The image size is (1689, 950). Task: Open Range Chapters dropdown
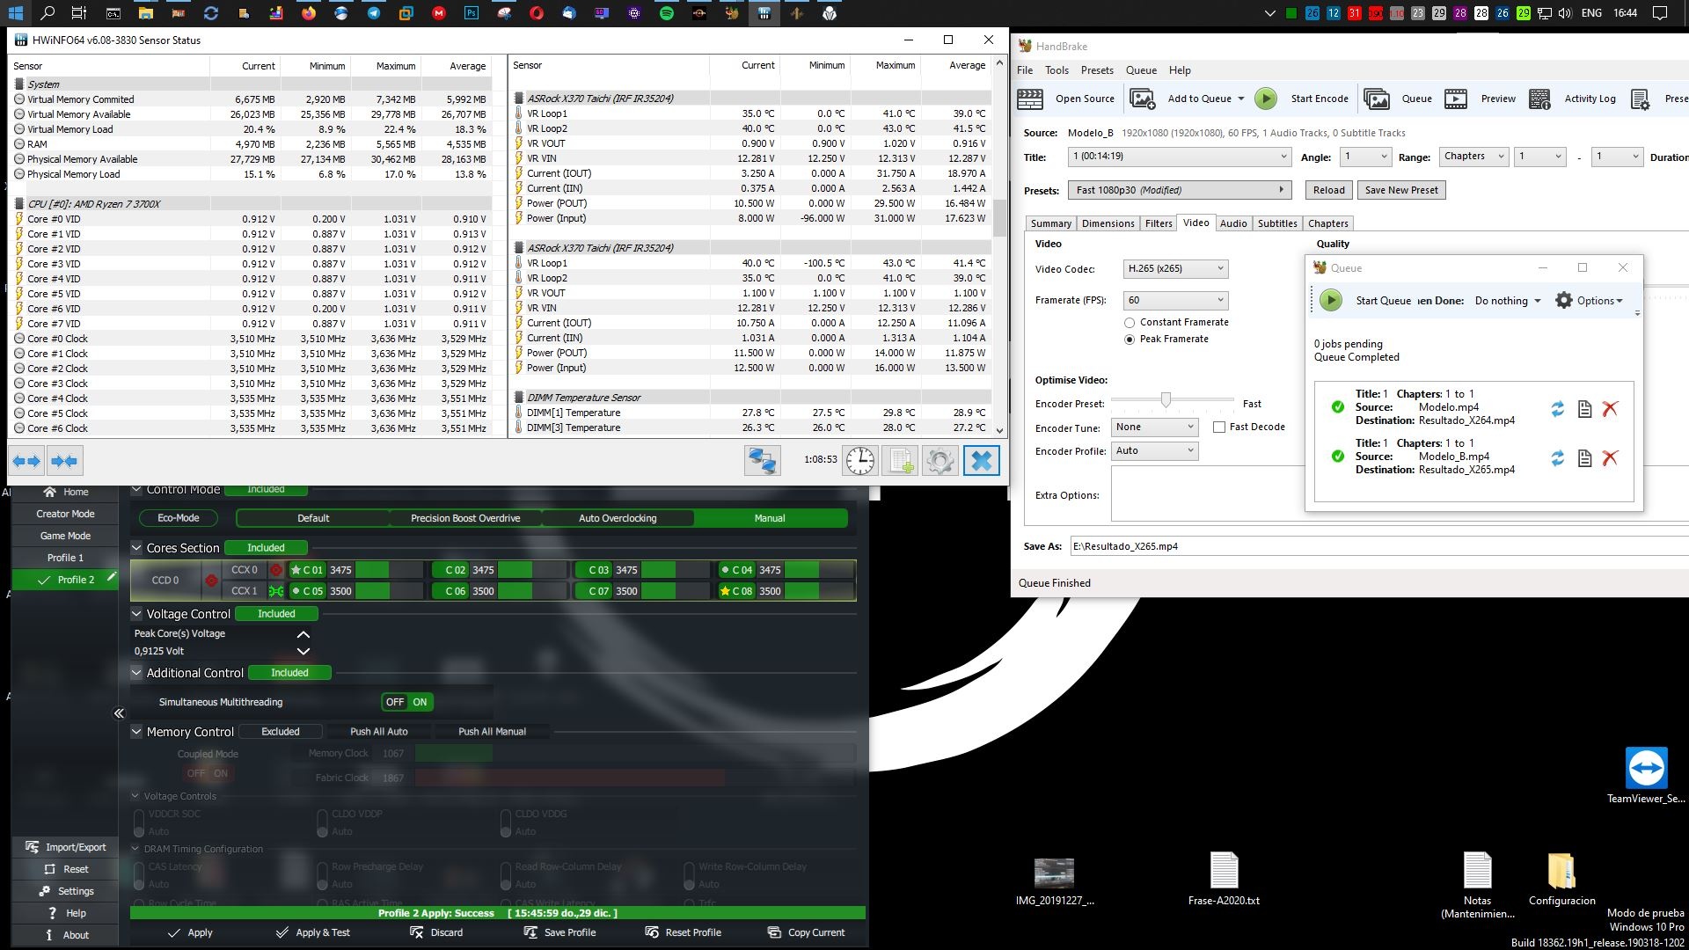pyautogui.click(x=1474, y=157)
